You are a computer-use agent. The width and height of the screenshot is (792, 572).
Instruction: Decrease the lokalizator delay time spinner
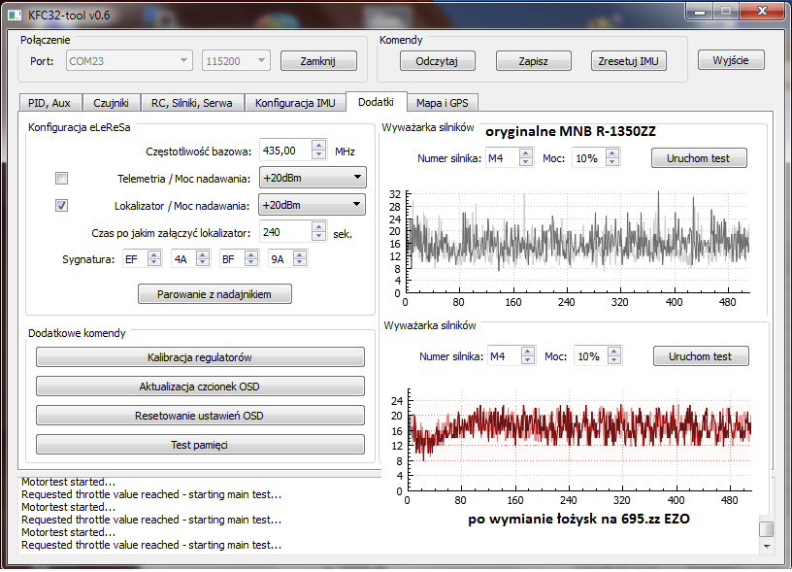(318, 237)
